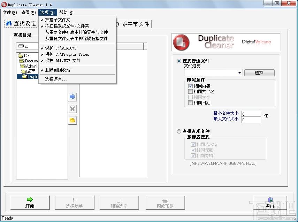
Task: Minimize the Duplicate Cleaner window
Action: (x=268, y=3)
